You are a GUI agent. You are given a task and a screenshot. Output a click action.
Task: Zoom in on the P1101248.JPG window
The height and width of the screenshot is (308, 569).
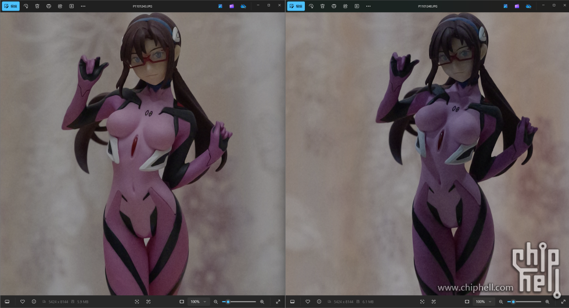pyautogui.click(x=547, y=302)
